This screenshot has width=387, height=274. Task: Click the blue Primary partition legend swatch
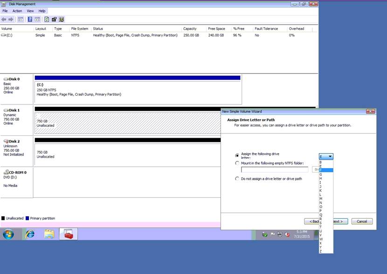(x=28, y=218)
